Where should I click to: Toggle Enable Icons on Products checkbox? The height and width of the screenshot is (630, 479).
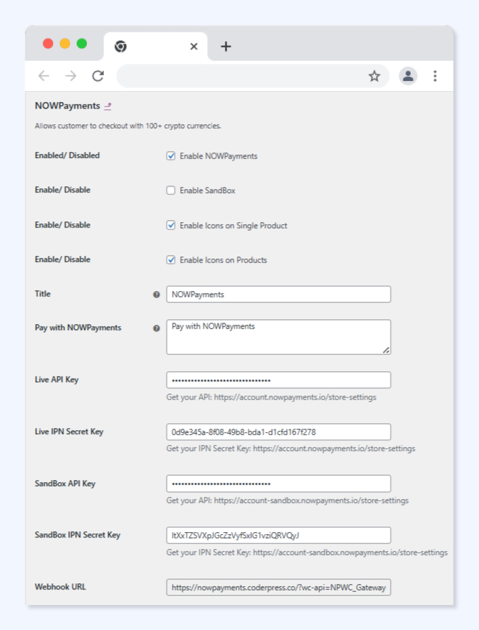171,260
